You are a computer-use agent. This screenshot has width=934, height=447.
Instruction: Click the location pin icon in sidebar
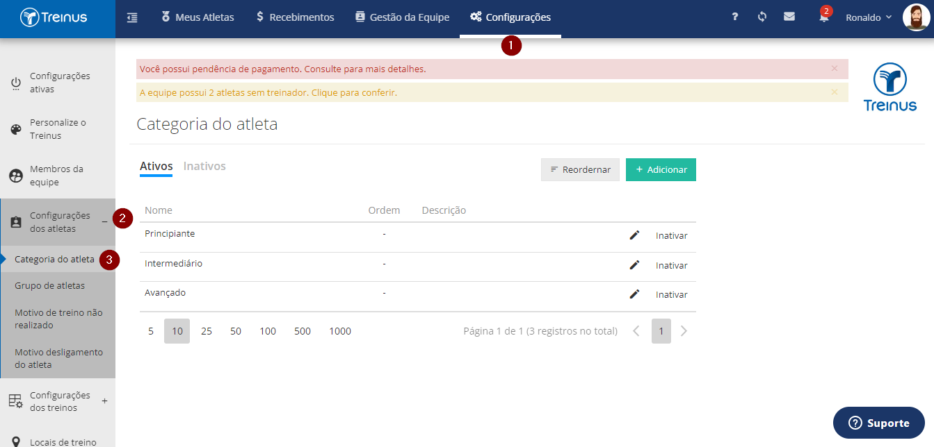pos(16,441)
